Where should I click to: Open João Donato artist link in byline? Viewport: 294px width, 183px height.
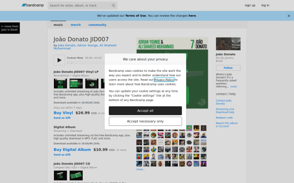(x=67, y=45)
